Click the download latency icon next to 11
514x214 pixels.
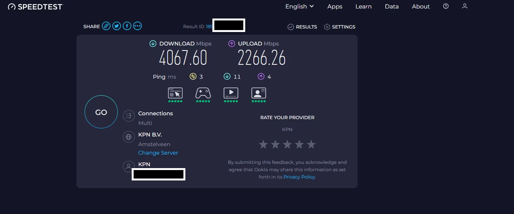tap(227, 76)
